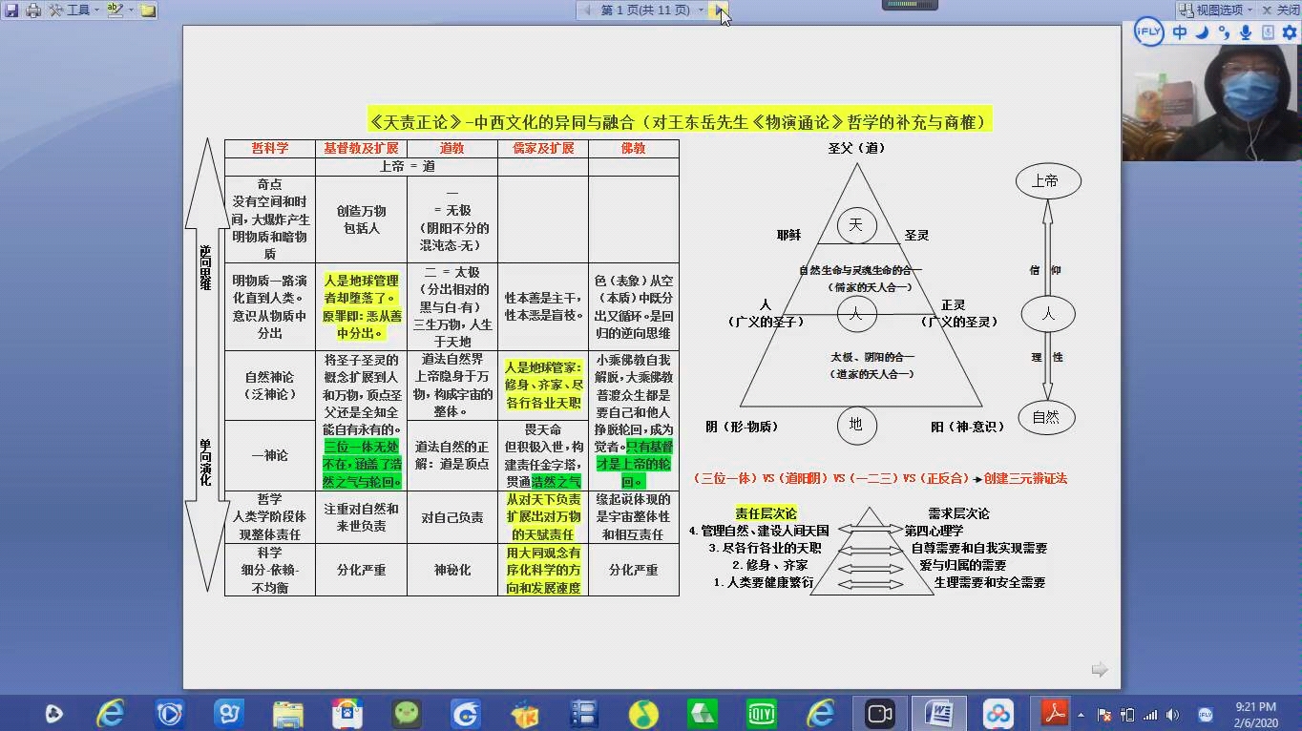This screenshot has height=731, width=1302.
Task: Select the 儒家及扩展 table header
Action: (x=542, y=149)
